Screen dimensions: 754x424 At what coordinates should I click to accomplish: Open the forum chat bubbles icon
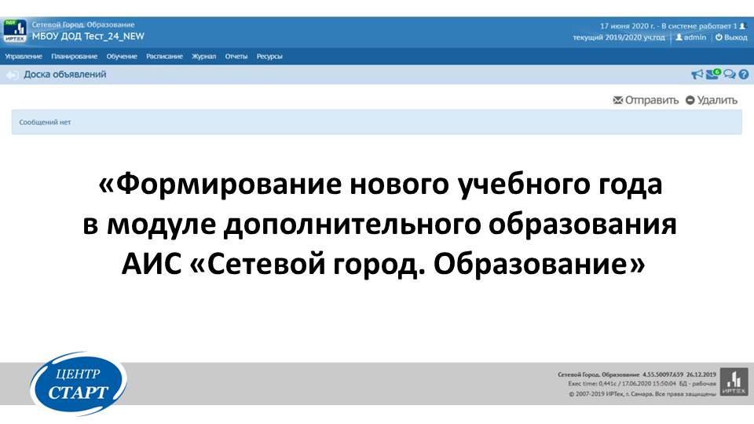730,75
